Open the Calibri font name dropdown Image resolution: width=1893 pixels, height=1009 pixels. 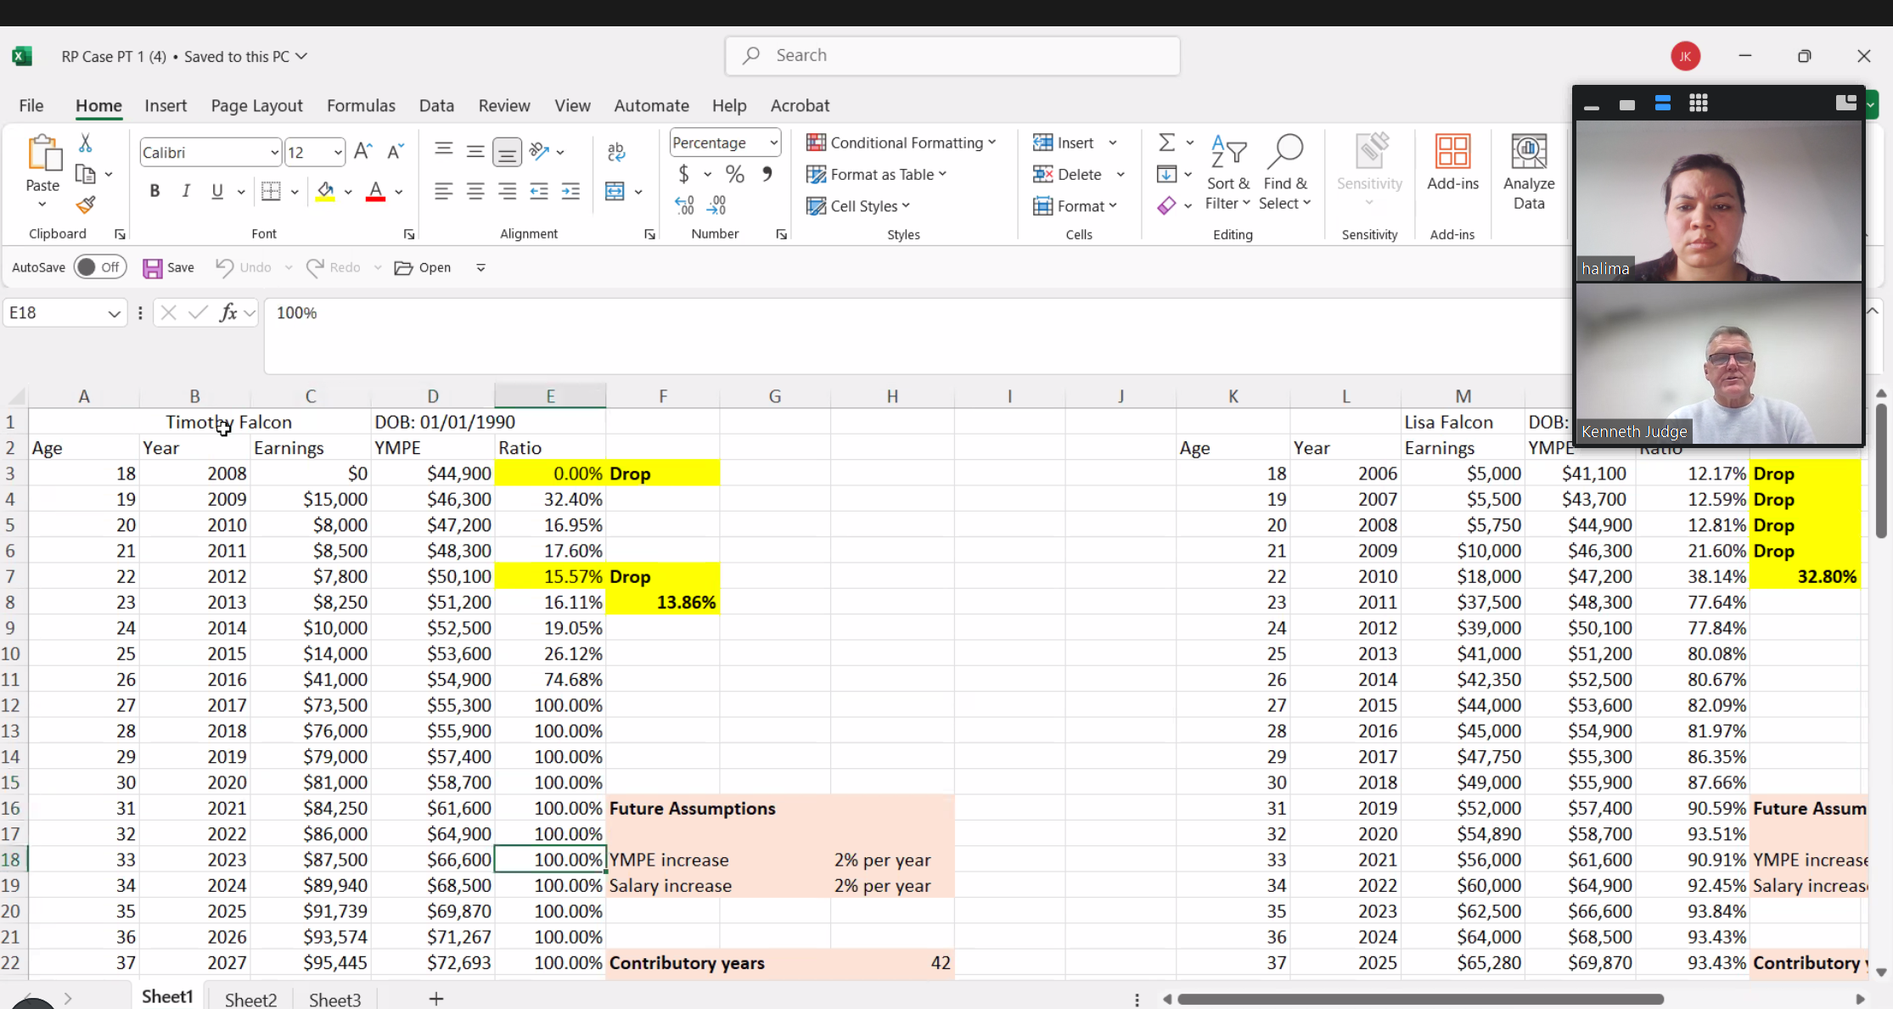[x=274, y=153]
